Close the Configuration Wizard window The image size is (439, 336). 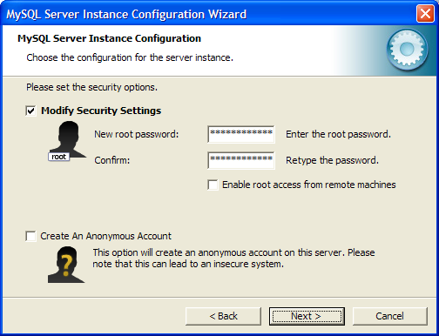coord(425,14)
